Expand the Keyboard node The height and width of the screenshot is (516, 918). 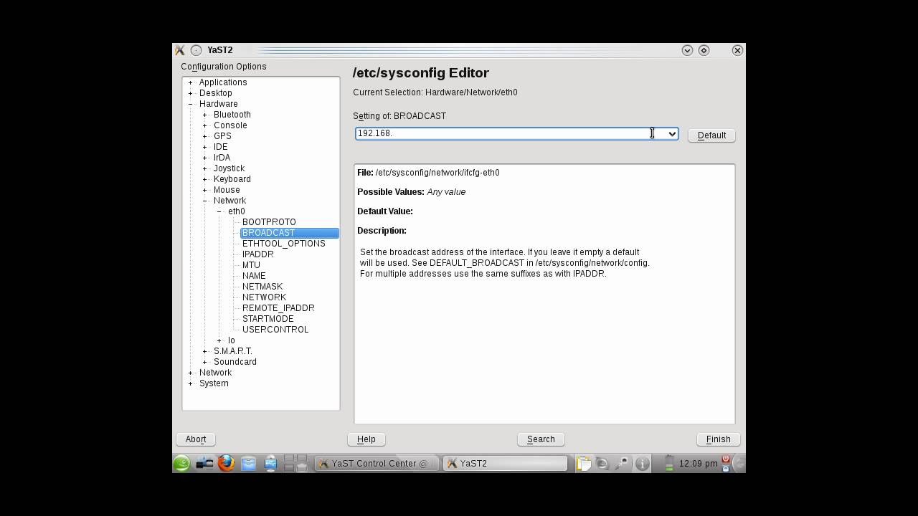pos(205,179)
